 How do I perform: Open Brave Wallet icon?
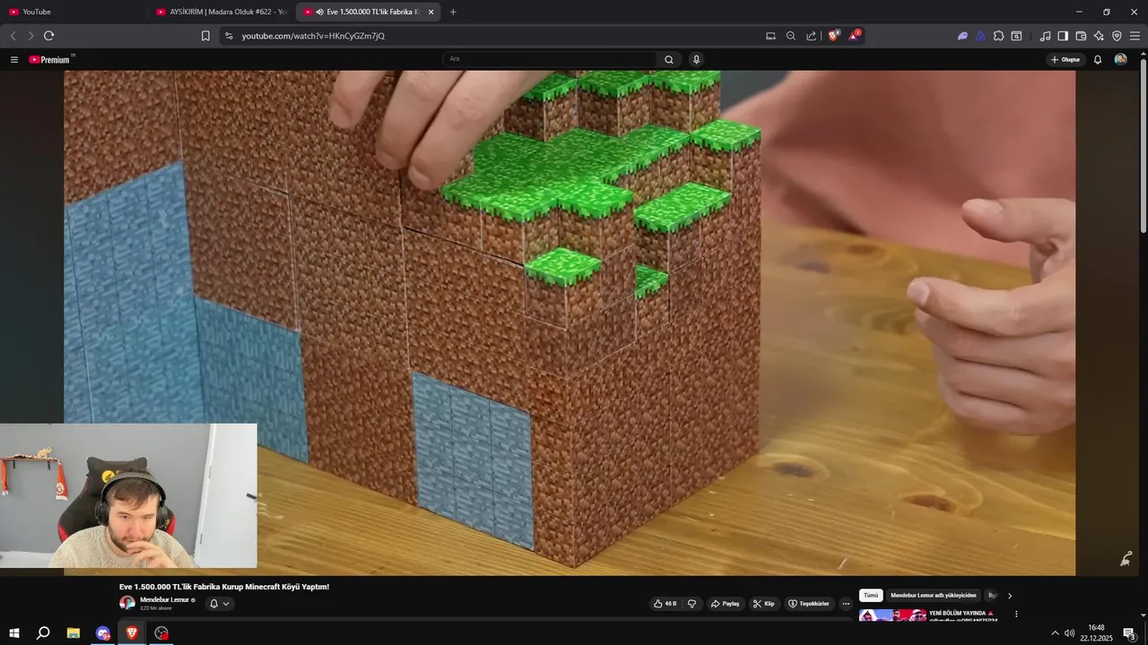coord(1081,36)
